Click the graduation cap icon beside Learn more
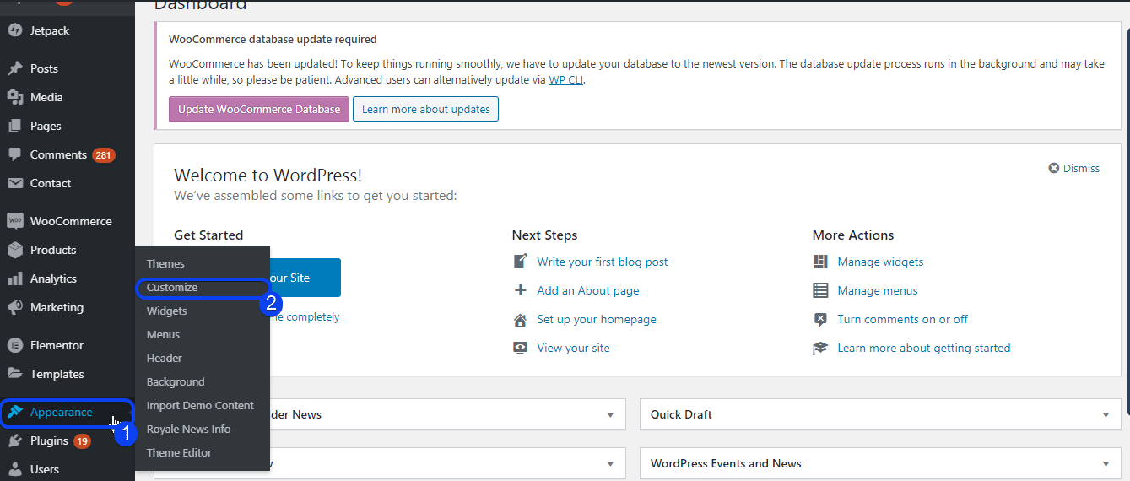This screenshot has width=1130, height=481. pos(820,348)
